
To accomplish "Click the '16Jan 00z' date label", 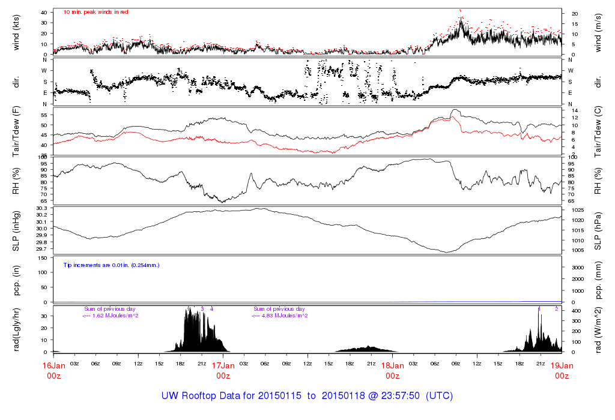I will 53,371.
